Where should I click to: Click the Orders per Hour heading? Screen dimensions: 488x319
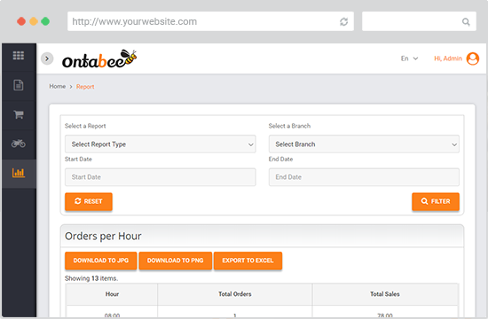tap(103, 236)
